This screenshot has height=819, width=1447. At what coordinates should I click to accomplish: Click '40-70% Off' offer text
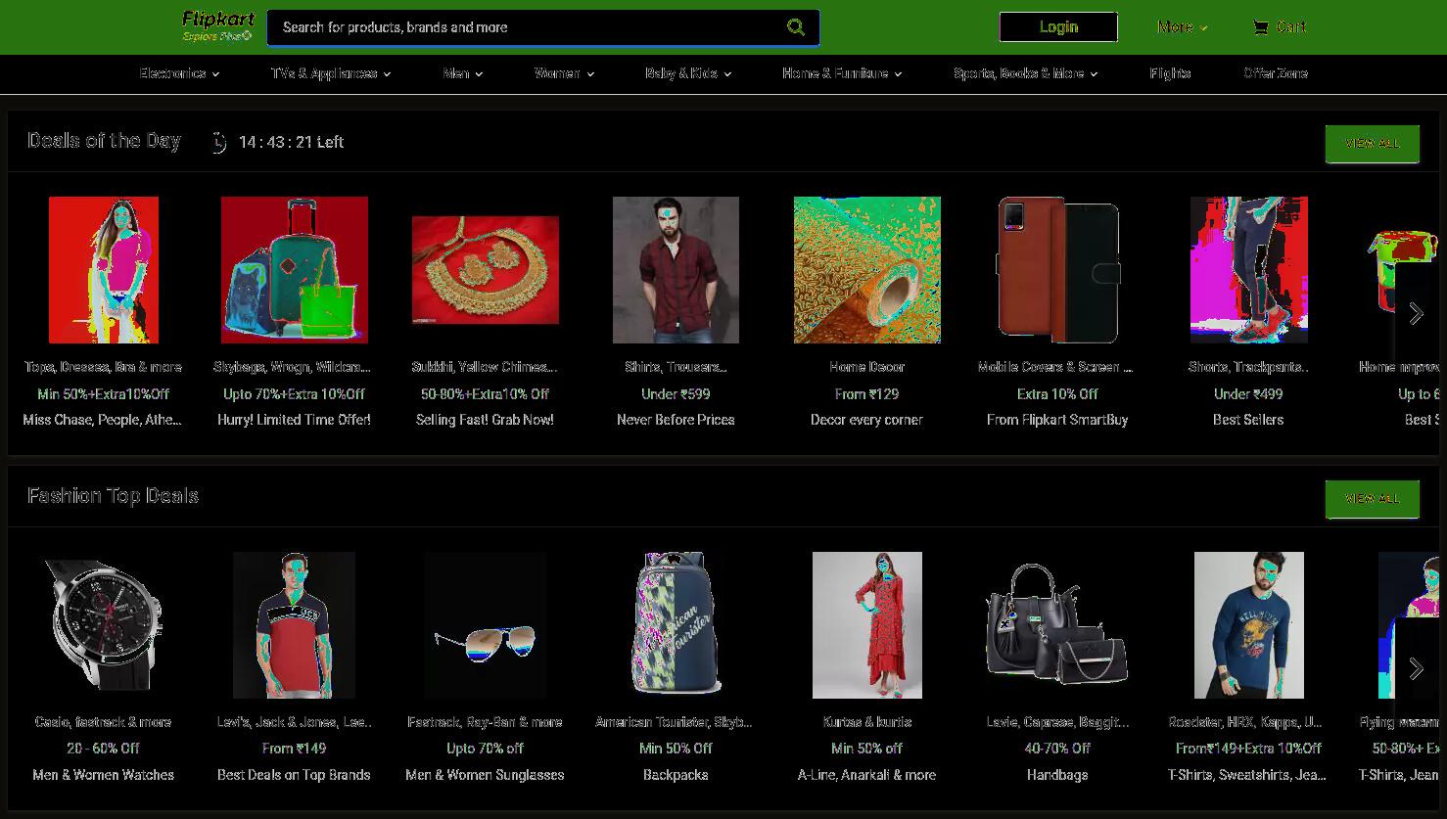pyautogui.click(x=1057, y=749)
